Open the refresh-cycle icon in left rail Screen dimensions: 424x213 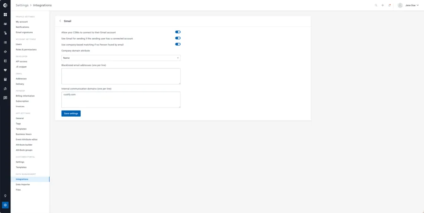pos(5,89)
